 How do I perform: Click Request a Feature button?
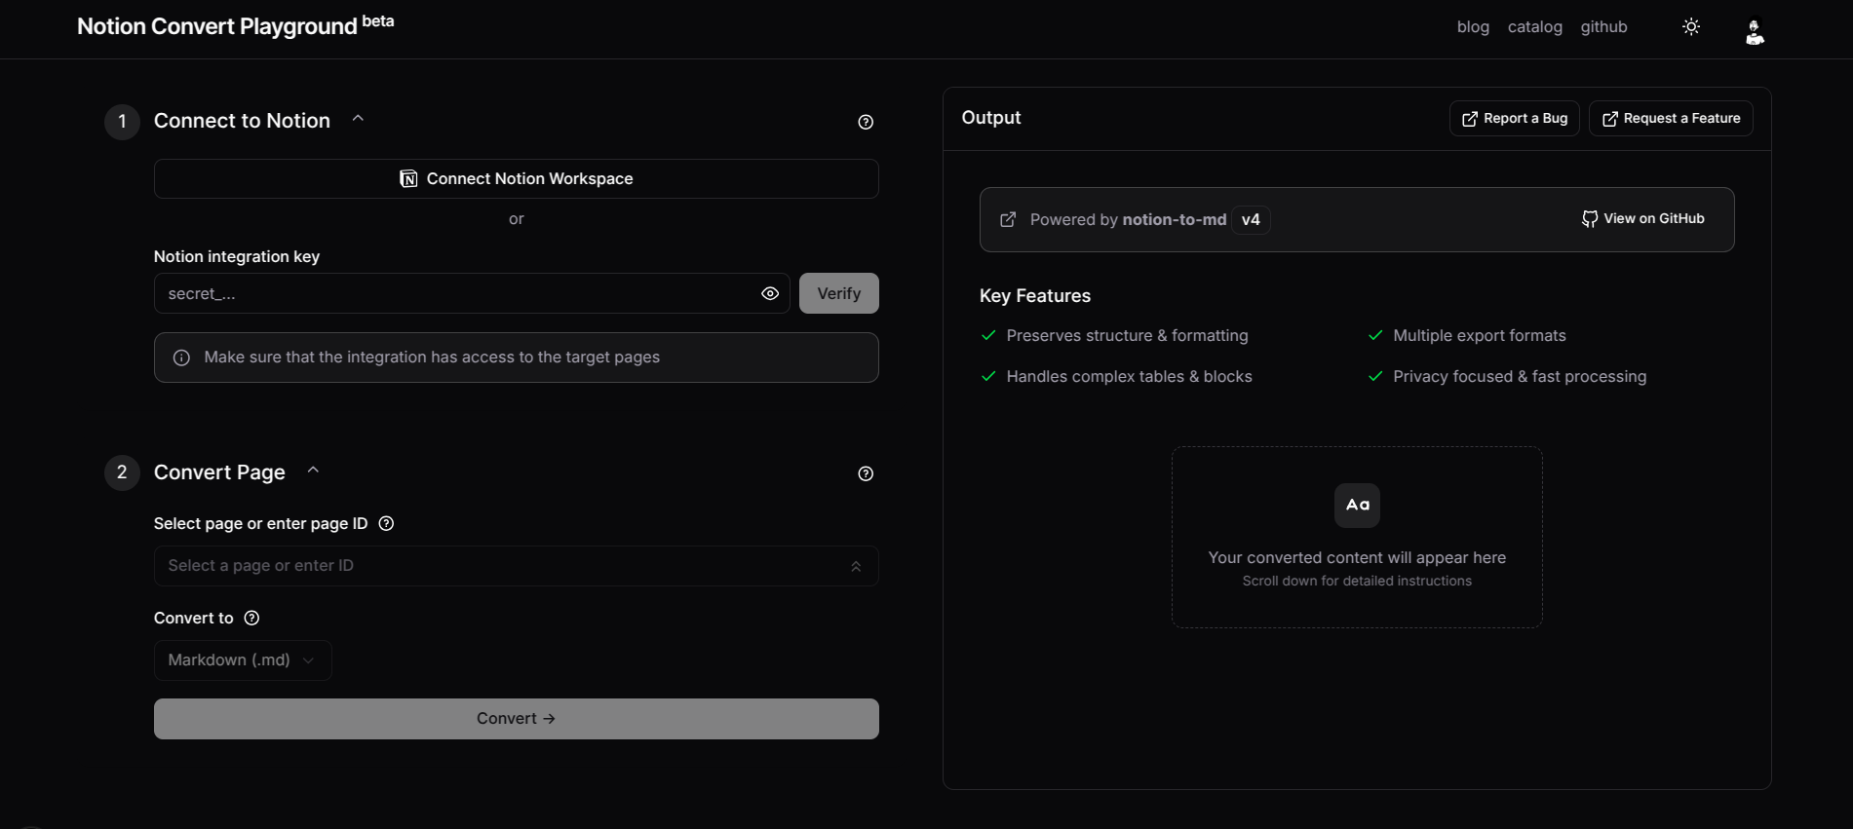(1671, 119)
